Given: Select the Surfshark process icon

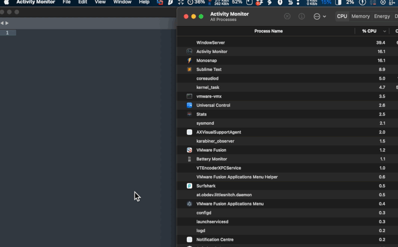Looking at the screenshot, I should point(189,186).
